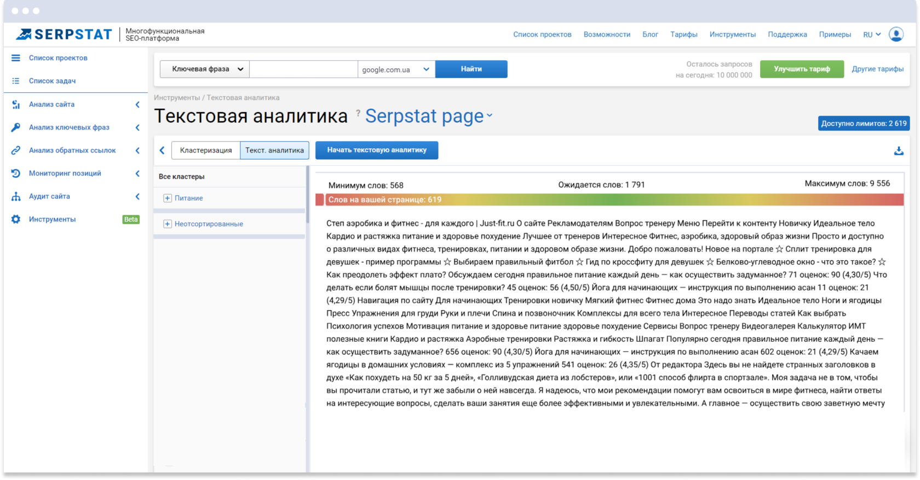Image resolution: width=920 pixels, height=480 pixels.
Task: Download the report via export icon
Action: (x=899, y=151)
